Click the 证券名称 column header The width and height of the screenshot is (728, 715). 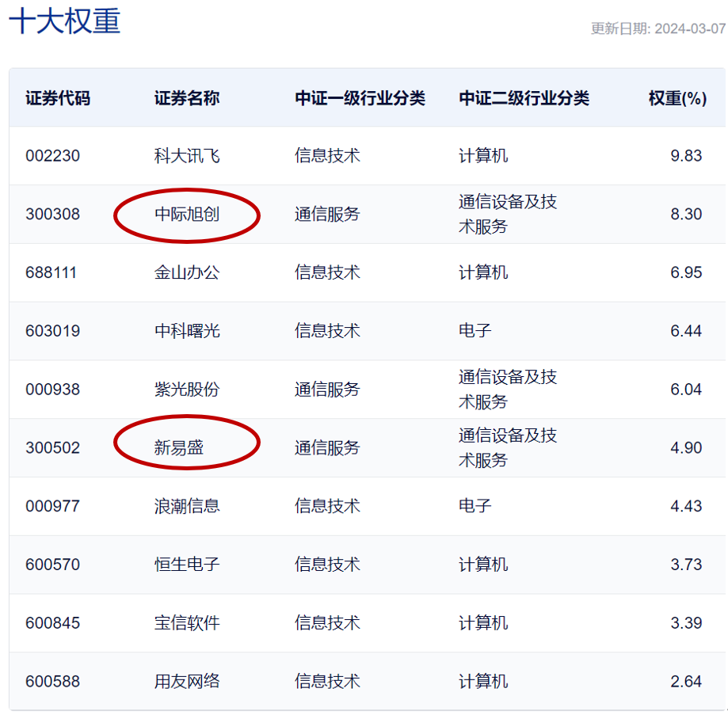tap(187, 98)
